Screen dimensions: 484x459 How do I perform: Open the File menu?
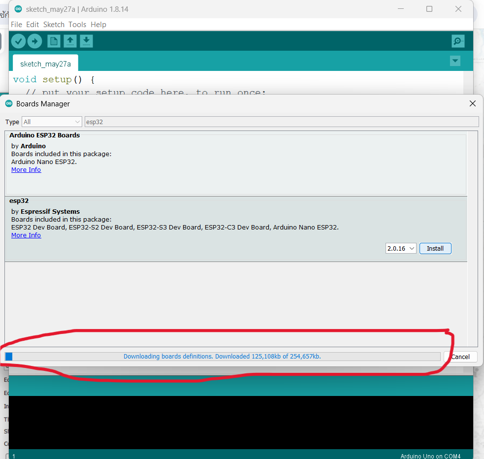pos(16,25)
